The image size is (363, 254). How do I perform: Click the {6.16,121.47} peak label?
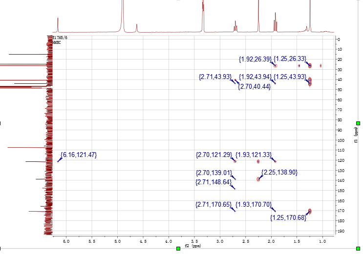tap(79, 155)
